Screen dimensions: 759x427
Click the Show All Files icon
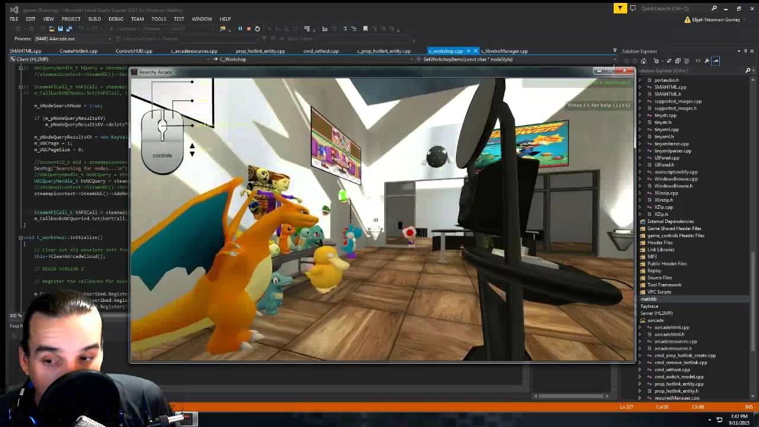point(687,61)
